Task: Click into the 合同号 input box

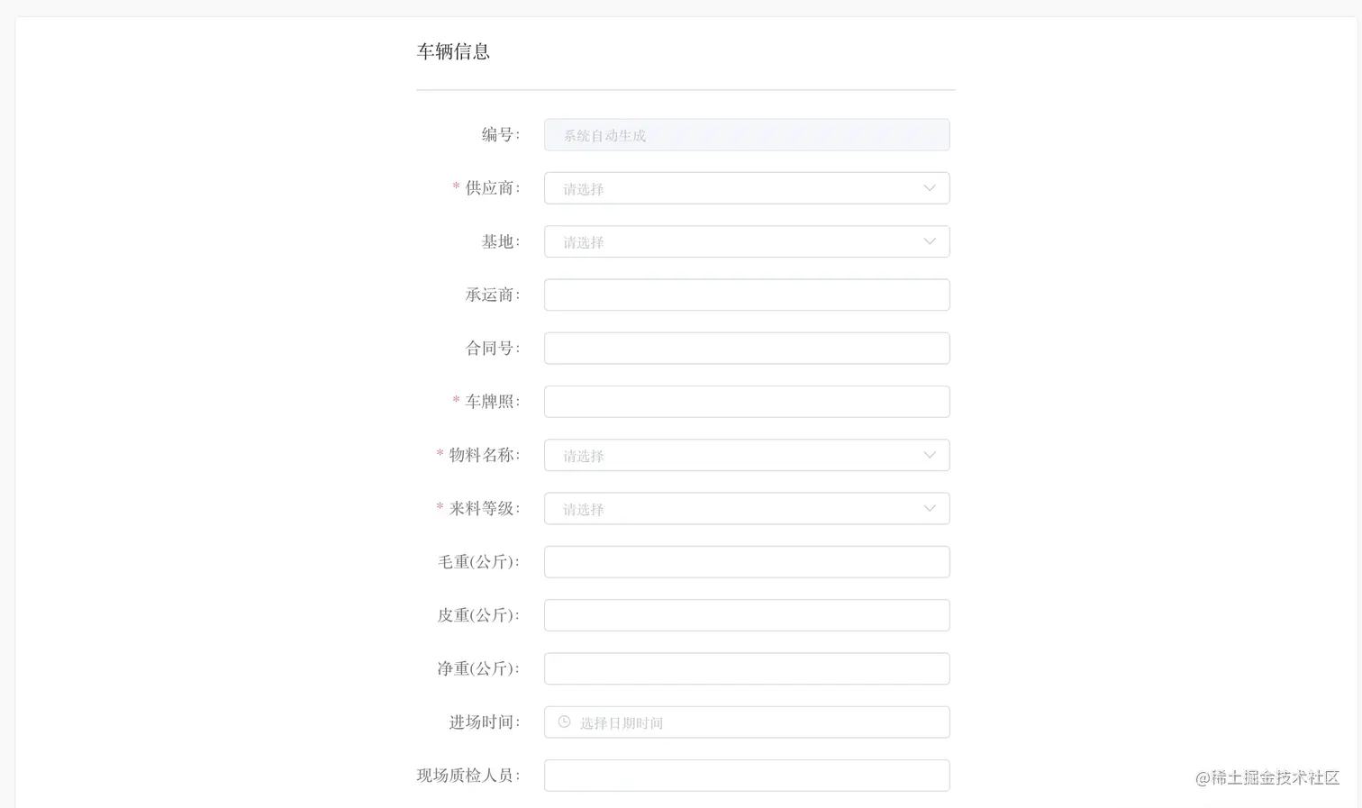Action: 746,348
